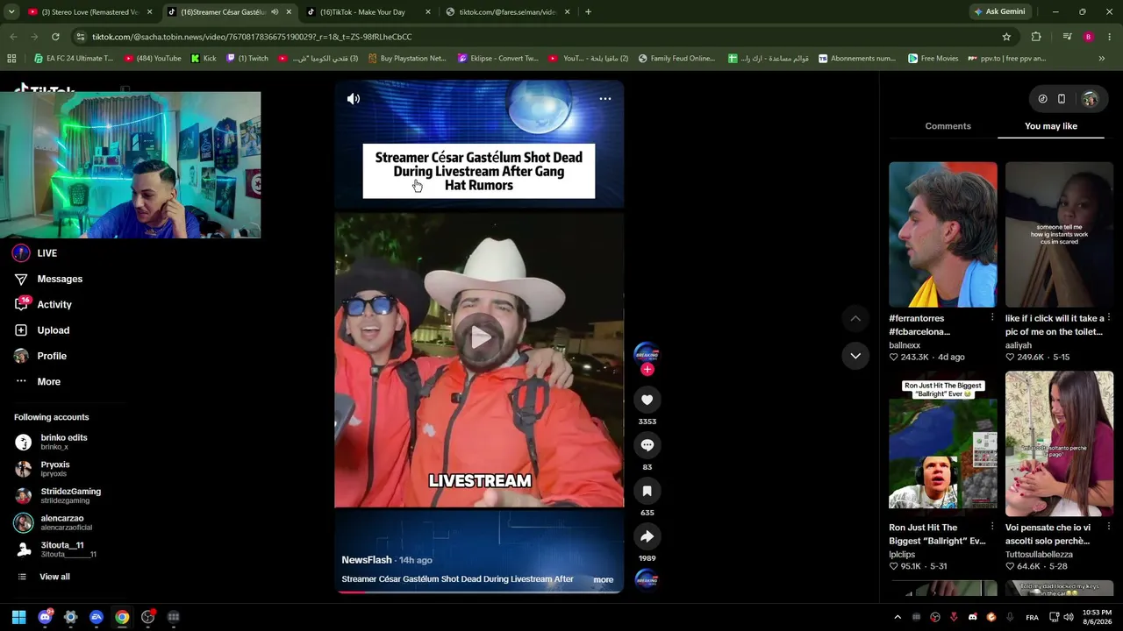Open the TikTok coins icon in header

[x=1042, y=99]
